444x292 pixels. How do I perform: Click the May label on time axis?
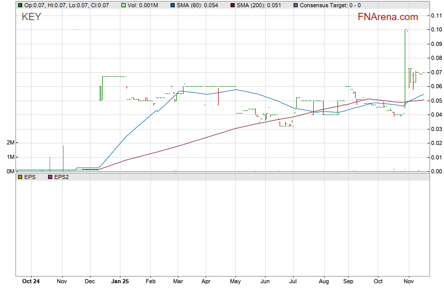point(235,282)
